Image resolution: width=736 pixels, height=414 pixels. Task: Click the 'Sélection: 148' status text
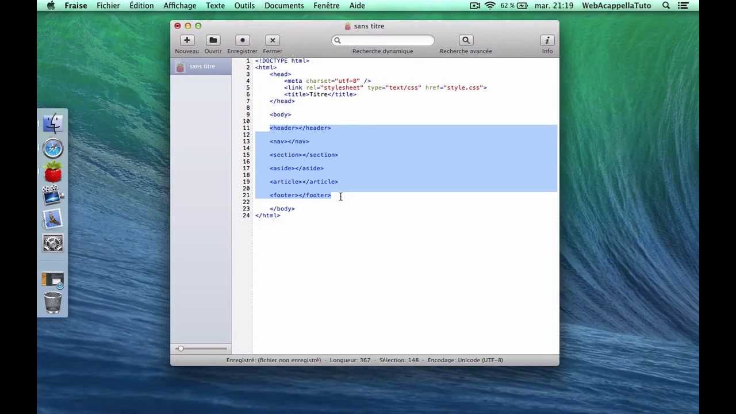(399, 360)
